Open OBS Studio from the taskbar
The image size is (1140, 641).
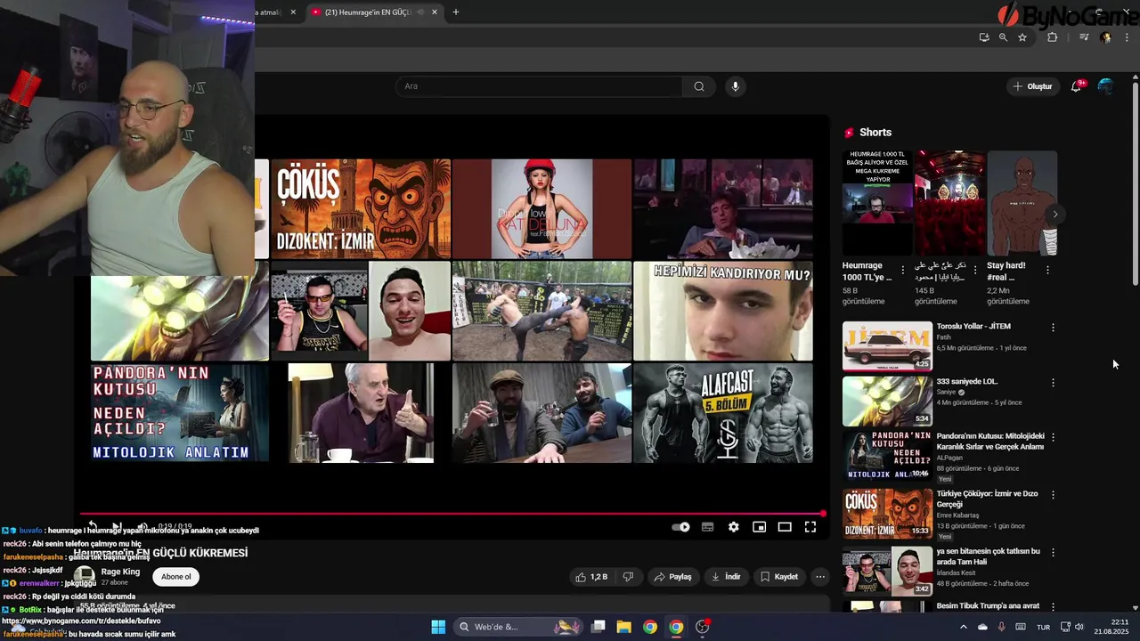pos(703,627)
